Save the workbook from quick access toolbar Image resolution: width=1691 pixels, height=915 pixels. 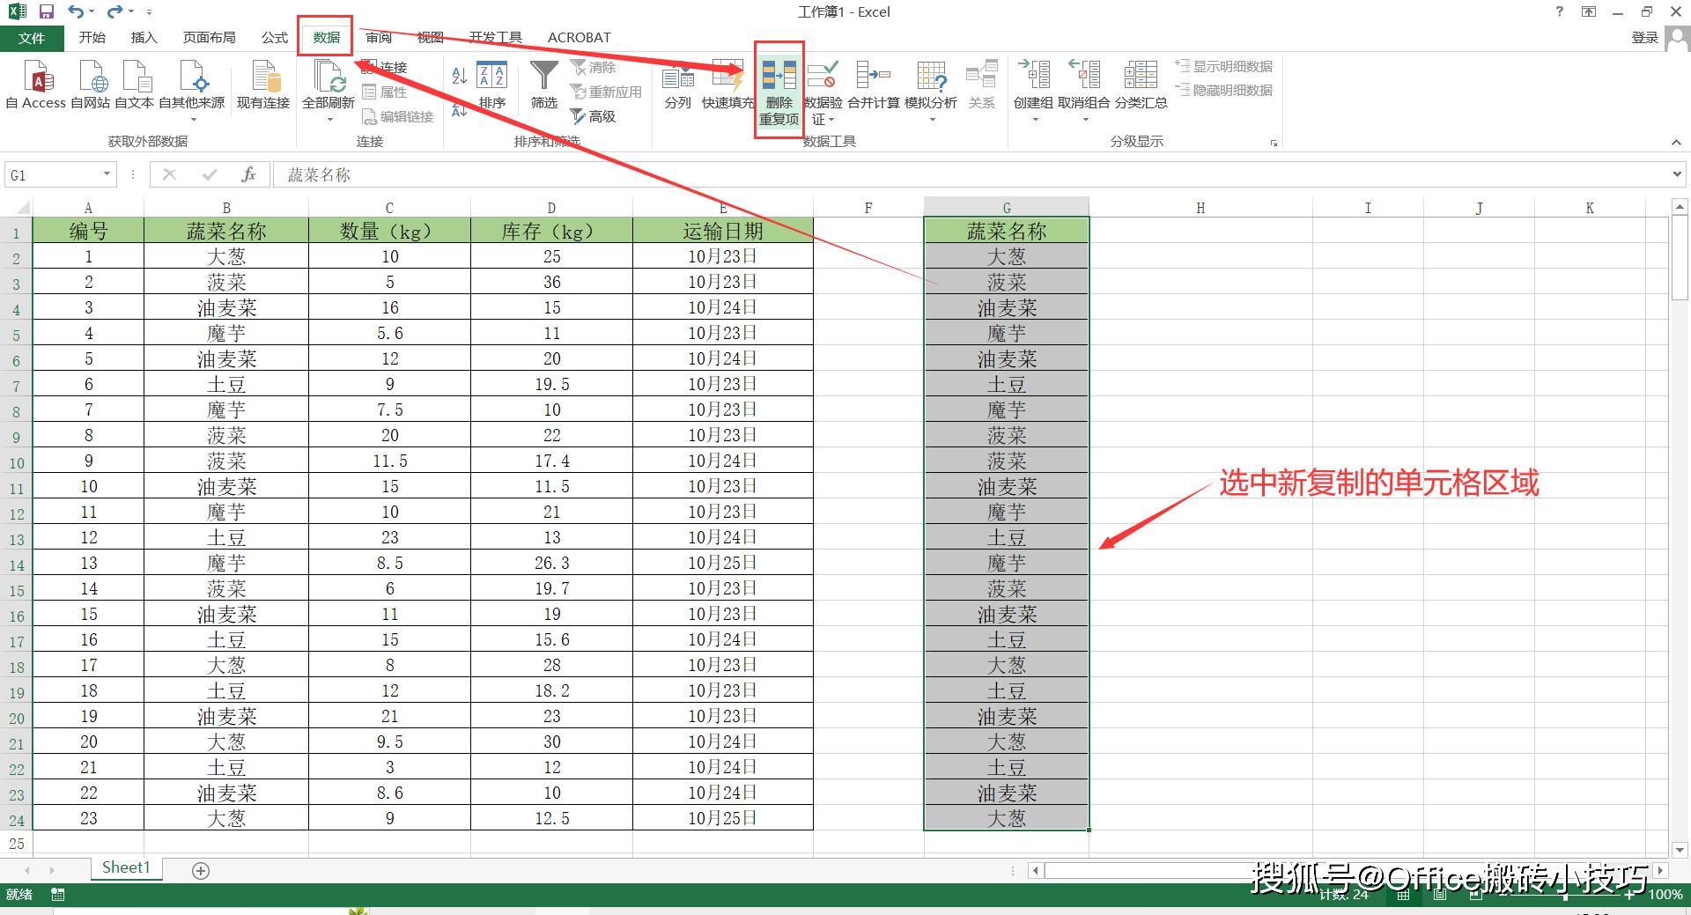tap(47, 11)
